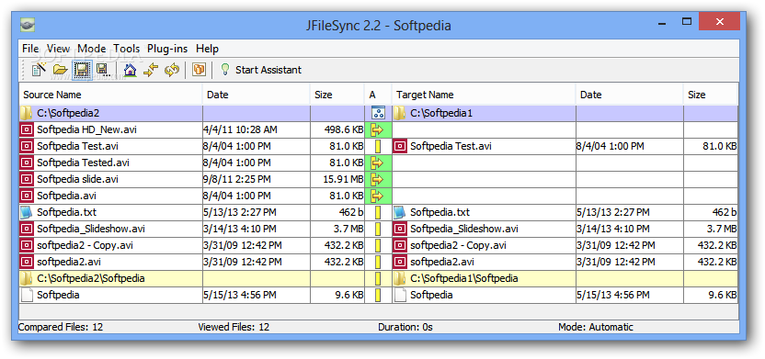
Task: Open the Mode menu
Action: pos(92,49)
